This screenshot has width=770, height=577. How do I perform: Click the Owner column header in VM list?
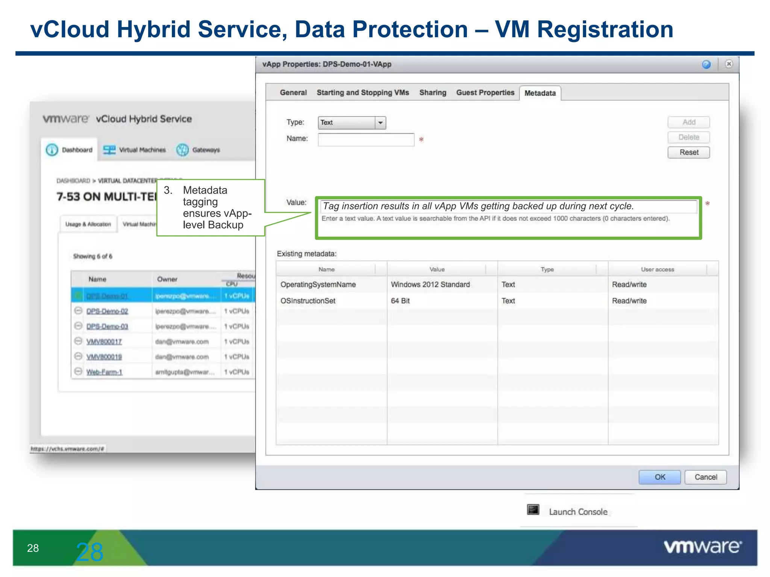pyautogui.click(x=167, y=279)
